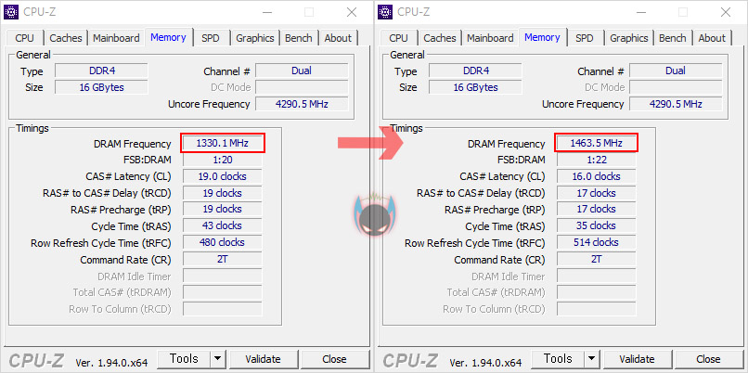Click the empty DRAM Idle Timer field in right window

tap(597, 277)
